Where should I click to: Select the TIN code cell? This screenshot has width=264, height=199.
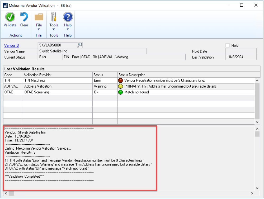13,80
